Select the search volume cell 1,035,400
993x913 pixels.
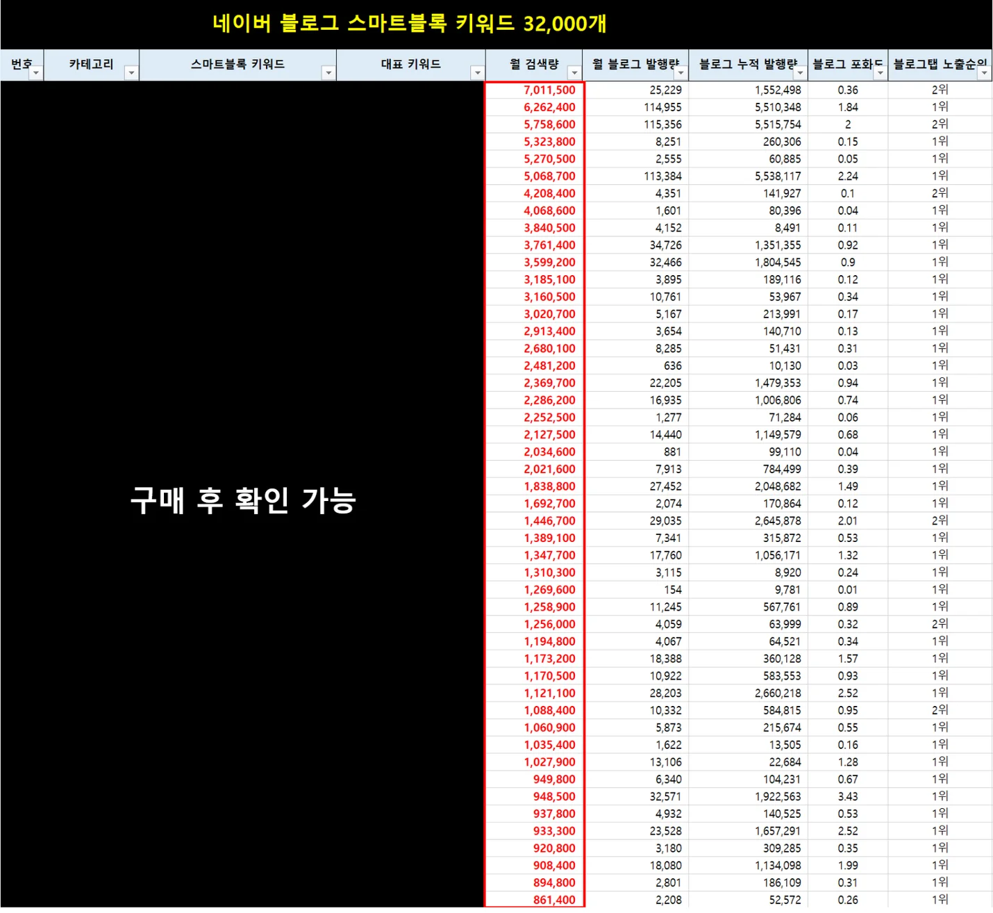(534, 745)
